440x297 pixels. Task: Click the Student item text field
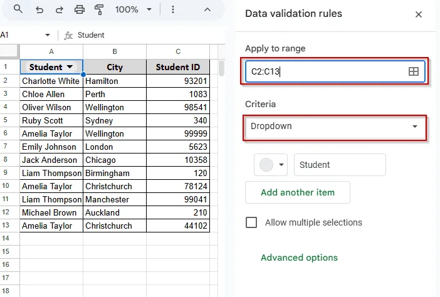click(x=340, y=165)
